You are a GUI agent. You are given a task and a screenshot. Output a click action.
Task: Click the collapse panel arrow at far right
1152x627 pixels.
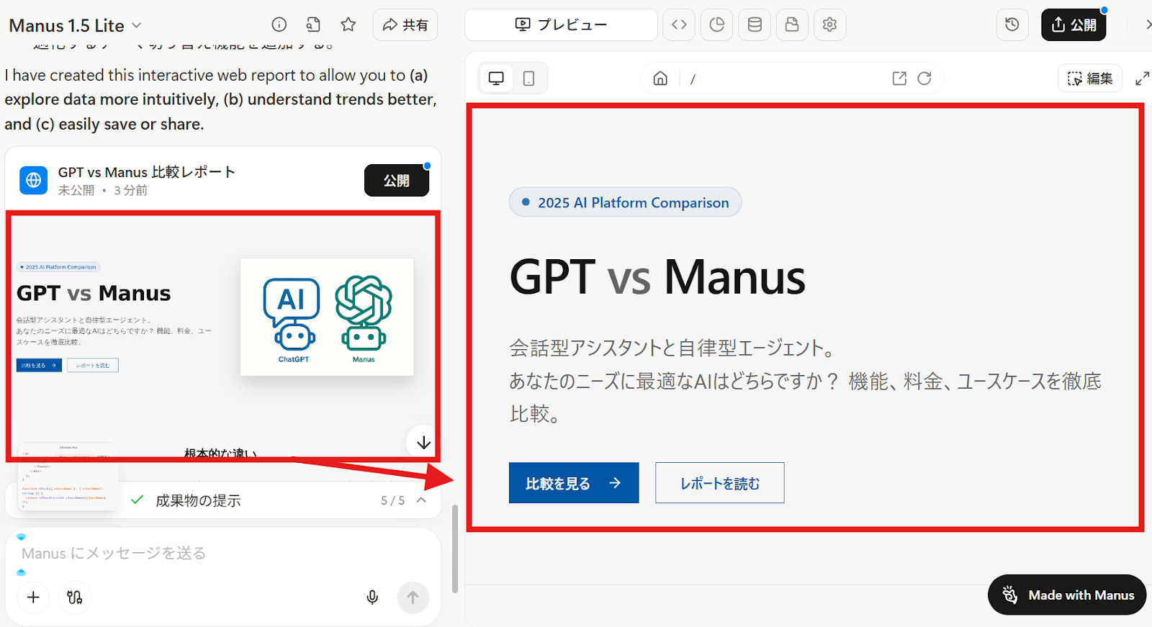[x=1148, y=24]
